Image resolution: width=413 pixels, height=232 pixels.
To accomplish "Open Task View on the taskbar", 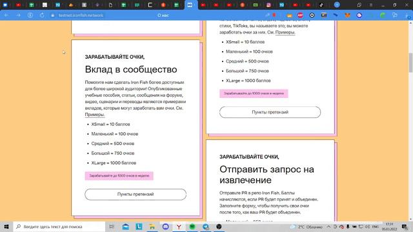I will [112, 226].
